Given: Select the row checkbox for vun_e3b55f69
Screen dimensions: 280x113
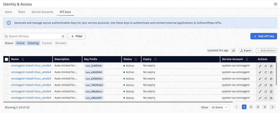Looking at the screenshot, I should 6,72.
